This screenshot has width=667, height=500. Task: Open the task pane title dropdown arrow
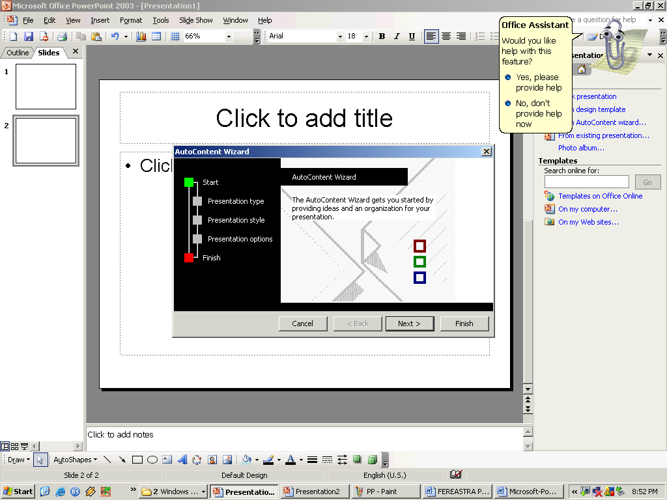tap(649, 55)
